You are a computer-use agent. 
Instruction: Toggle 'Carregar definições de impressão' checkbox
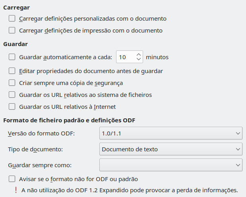[x=12, y=30]
